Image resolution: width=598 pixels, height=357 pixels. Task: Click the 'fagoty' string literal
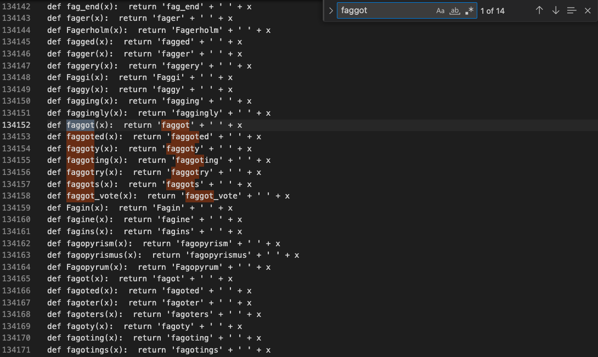click(176, 326)
